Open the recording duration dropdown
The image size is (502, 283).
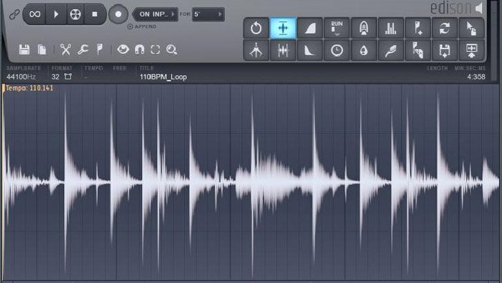(208, 14)
